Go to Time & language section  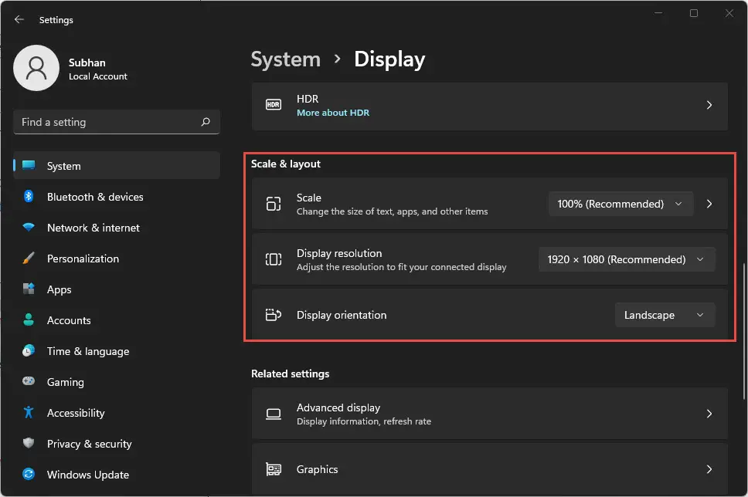click(87, 351)
